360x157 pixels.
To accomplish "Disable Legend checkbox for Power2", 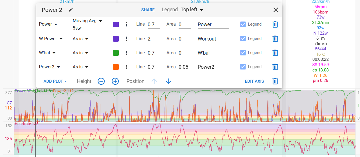I will (x=243, y=67).
